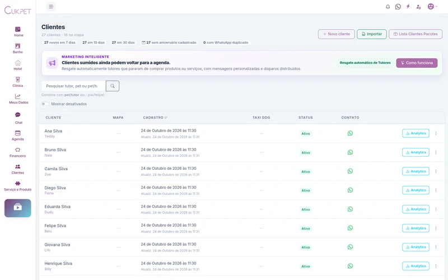The width and height of the screenshot is (448, 280).
Task: Open WhatsApp contact for Bruno Silva
Action: point(350,152)
